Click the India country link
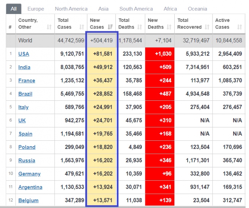This screenshot has width=249, height=208. (x=25, y=67)
